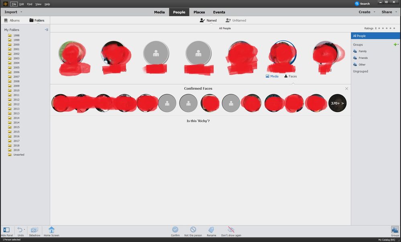Screen dimensions: 401x242
Task: Switch to the UnNamed people view
Action: pyautogui.click(x=236, y=20)
